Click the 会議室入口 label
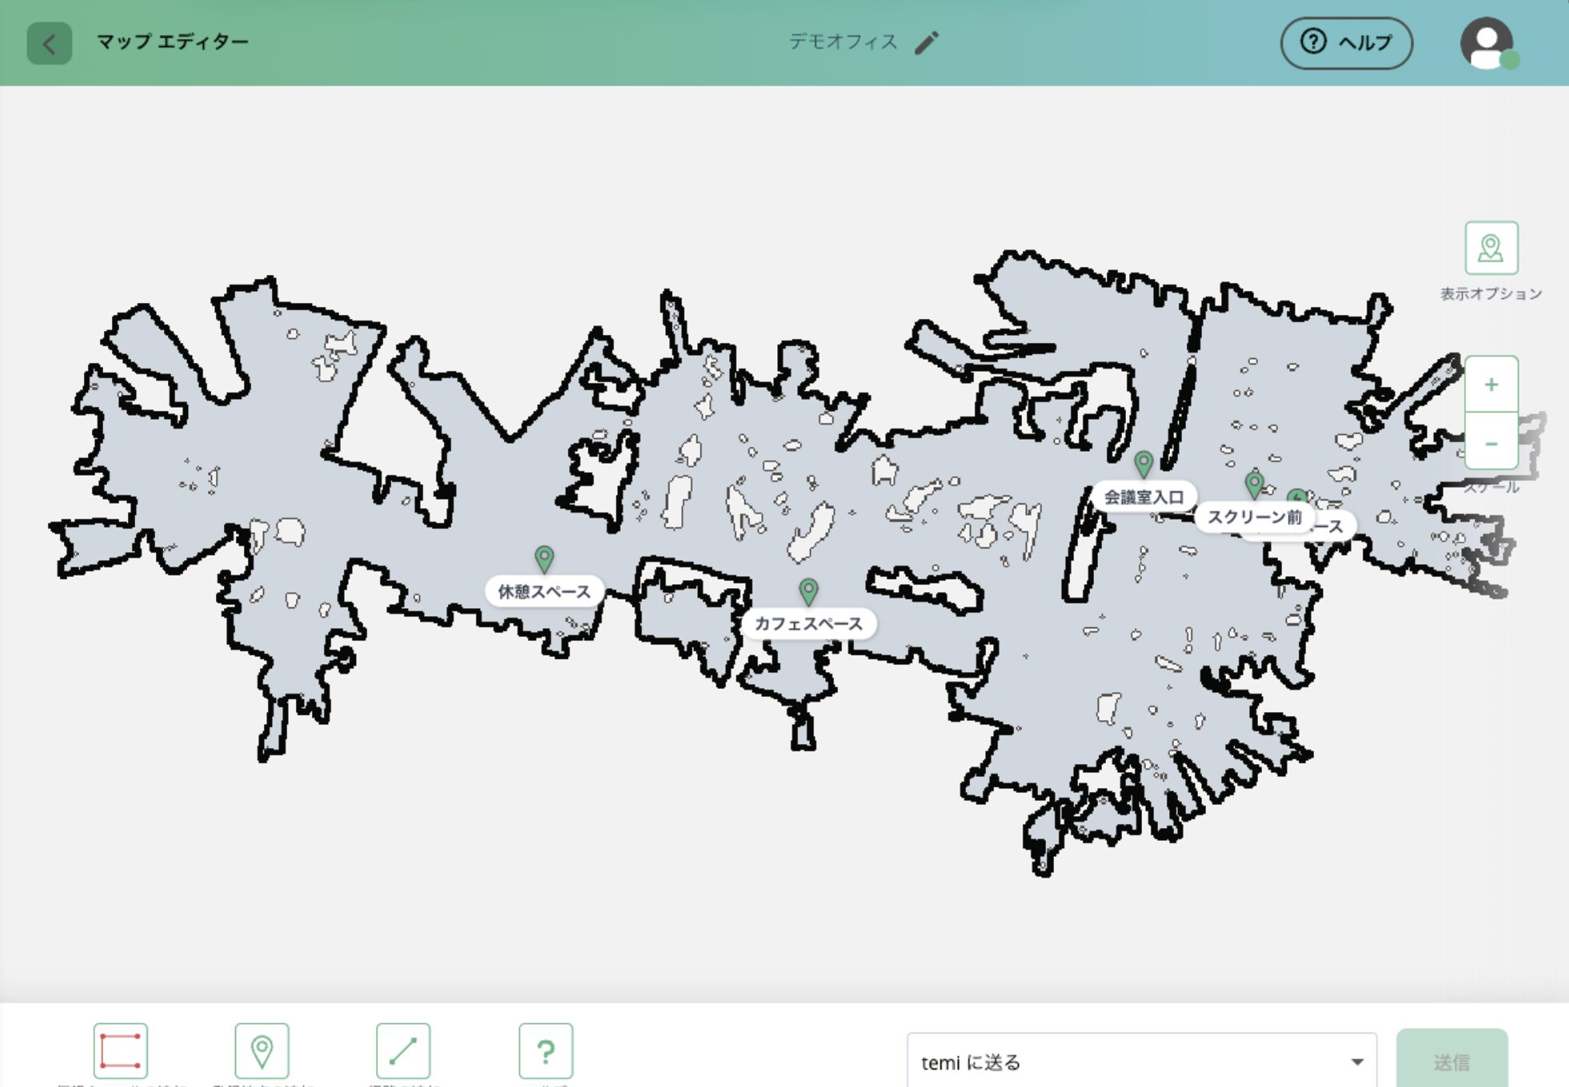Viewport: 1569px width, 1087px height. click(1144, 496)
